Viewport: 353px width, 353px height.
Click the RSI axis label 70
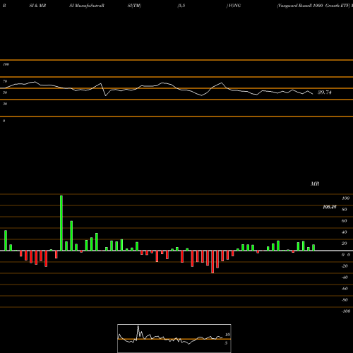tap(5, 81)
